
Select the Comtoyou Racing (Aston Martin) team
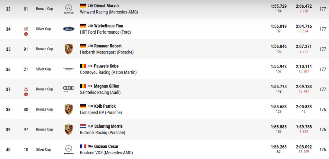point(108,72)
